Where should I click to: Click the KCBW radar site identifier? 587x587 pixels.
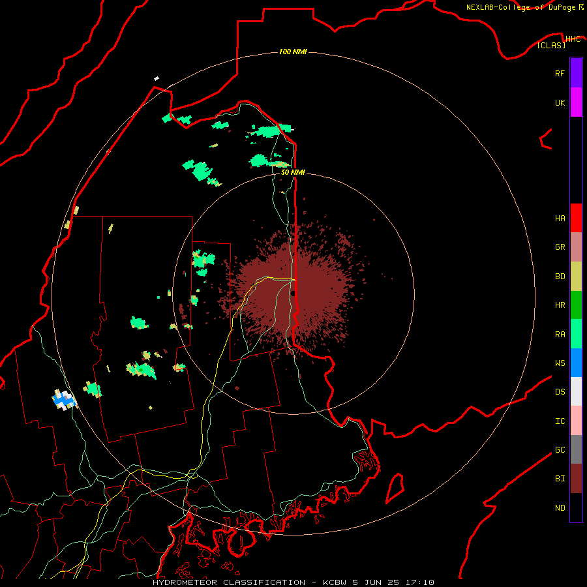point(335,582)
